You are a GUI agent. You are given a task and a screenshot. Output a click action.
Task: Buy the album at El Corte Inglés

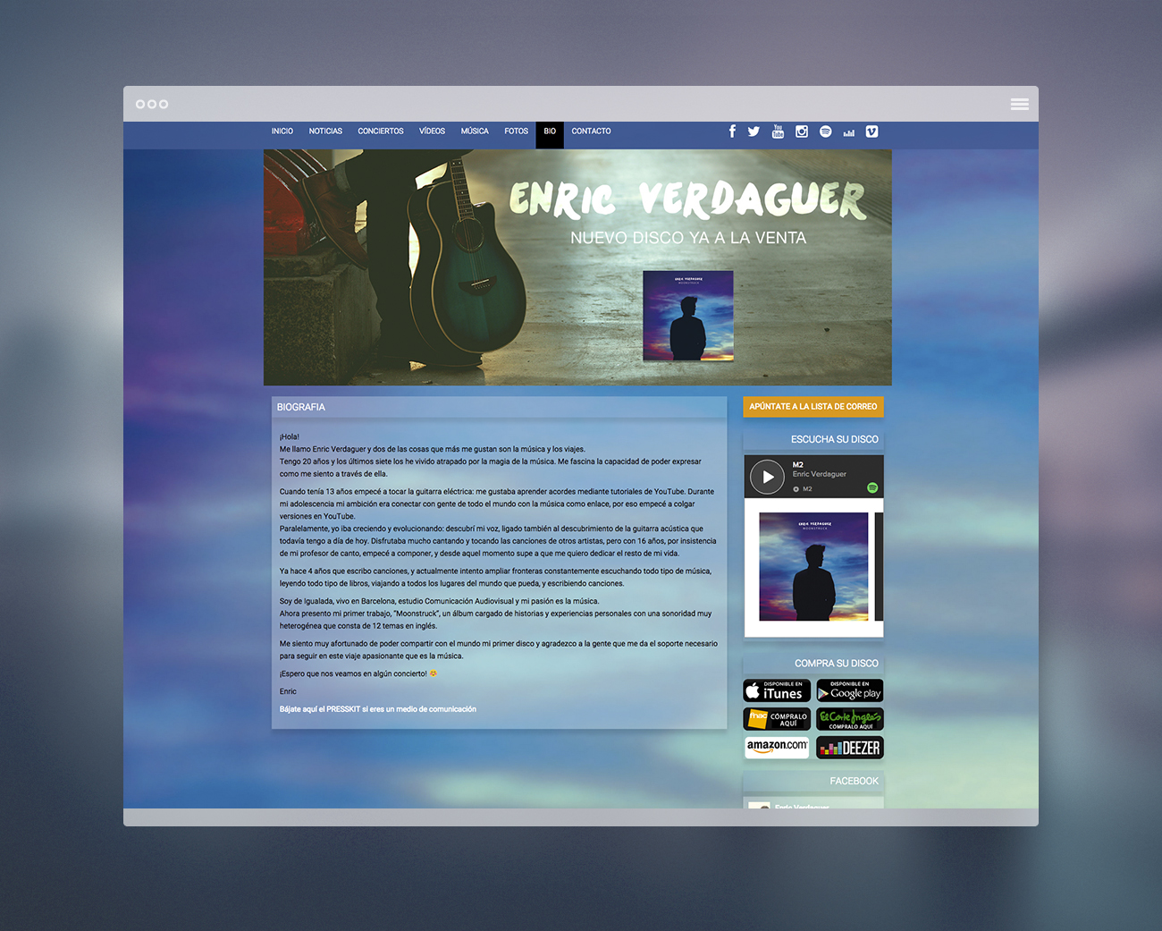click(x=850, y=719)
